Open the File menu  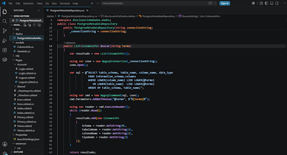11,3
